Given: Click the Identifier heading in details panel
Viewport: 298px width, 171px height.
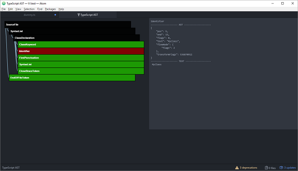Looking at the screenshot, I should (158, 21).
